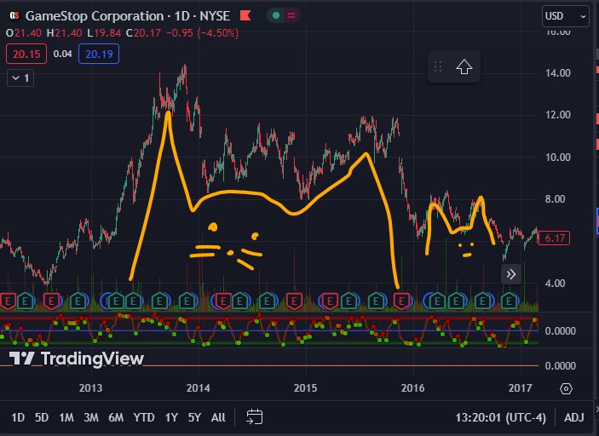Open the go to date calendar icon
Image resolution: width=599 pixels, height=436 pixels.
coord(254,416)
